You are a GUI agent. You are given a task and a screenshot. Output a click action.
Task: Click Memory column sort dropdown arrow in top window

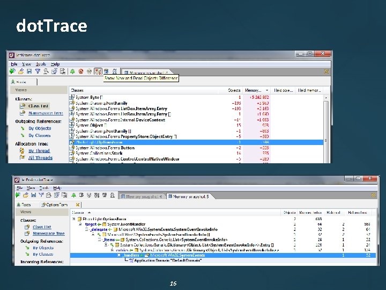pyautogui.click(x=266, y=90)
